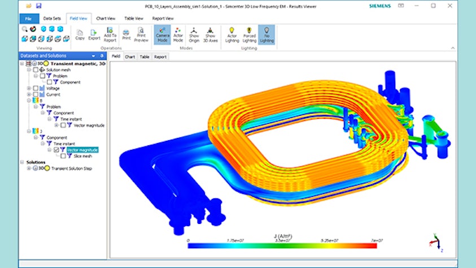
Task: Collapse the Transient magnetic, 3D root node
Action: 22,63
